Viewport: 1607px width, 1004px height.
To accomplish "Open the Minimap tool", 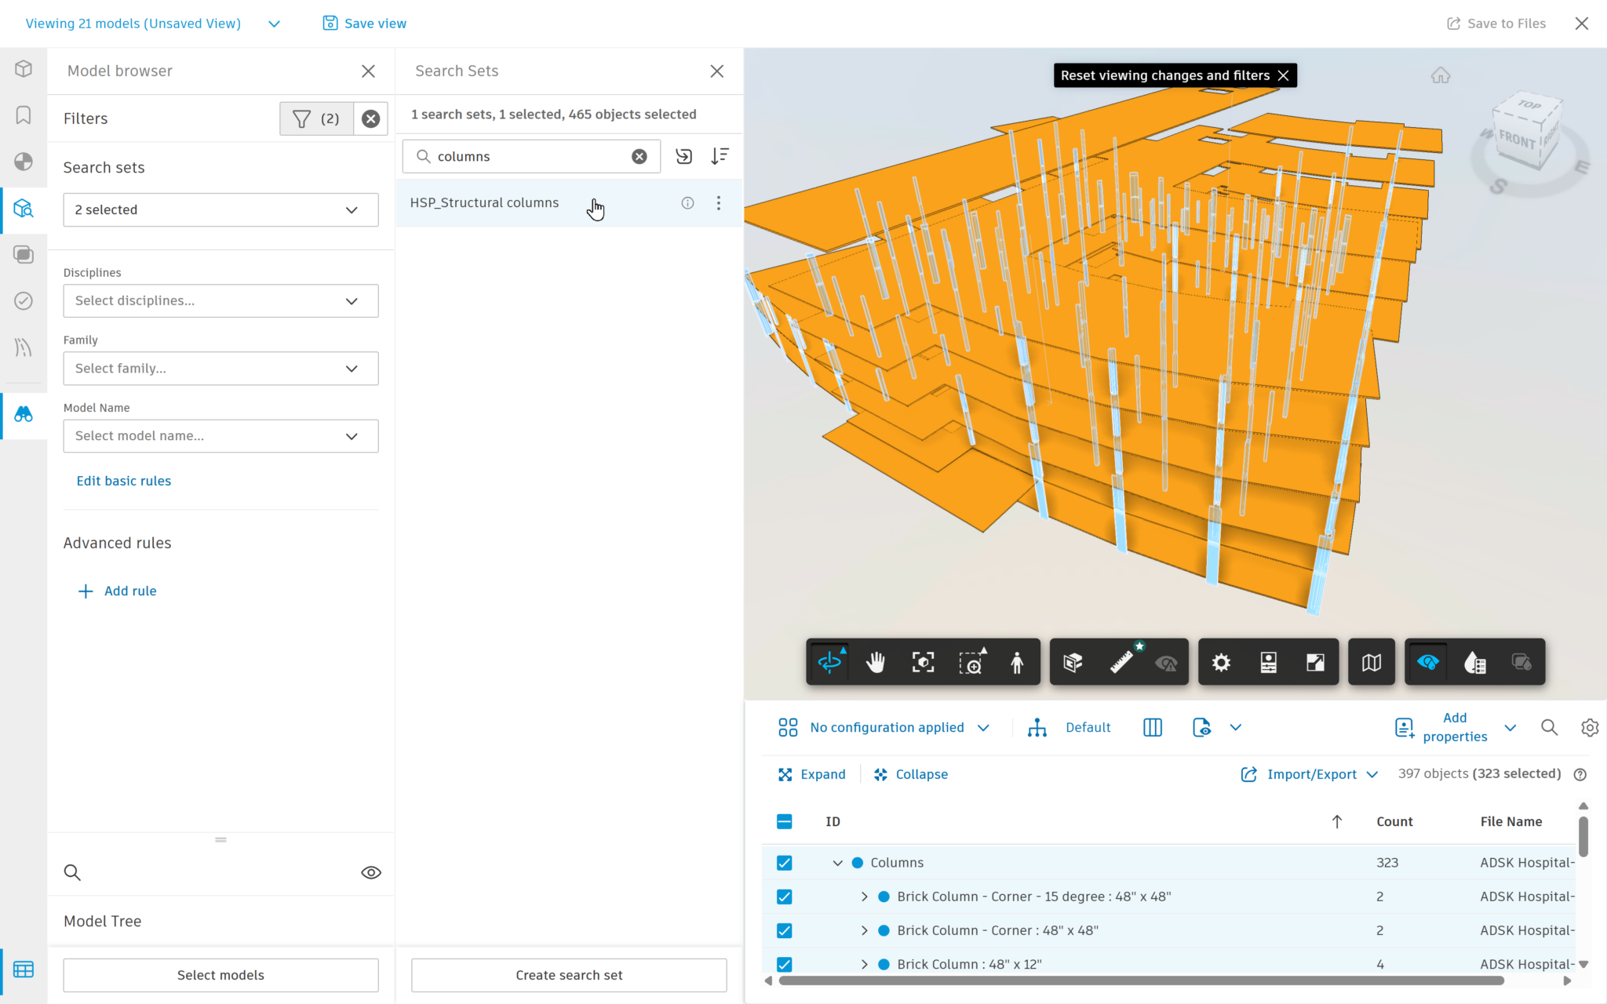I will 1371,663.
